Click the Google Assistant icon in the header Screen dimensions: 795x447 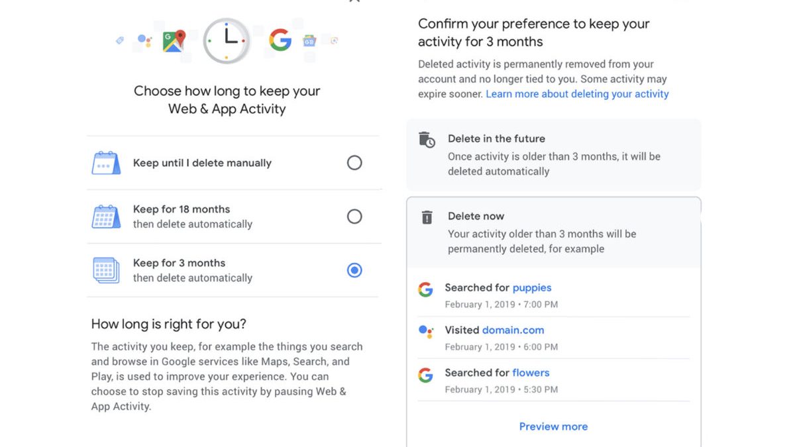click(144, 41)
